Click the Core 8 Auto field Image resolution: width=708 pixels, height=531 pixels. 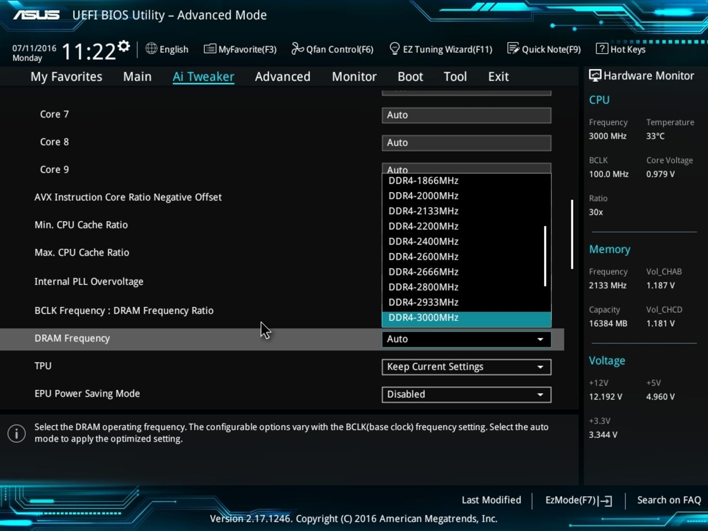(466, 143)
